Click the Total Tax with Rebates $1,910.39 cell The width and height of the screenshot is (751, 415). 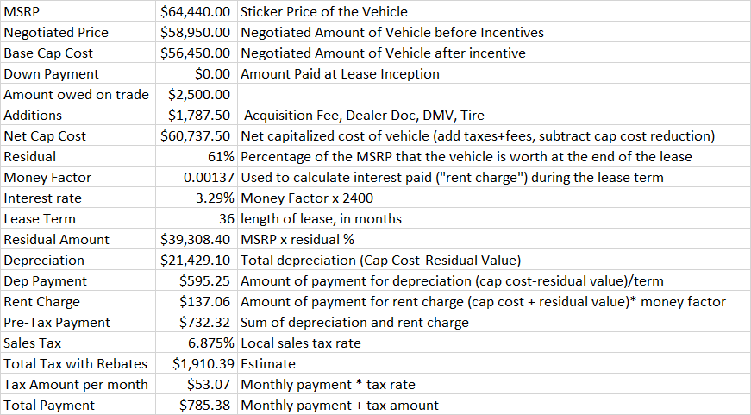pos(197,363)
